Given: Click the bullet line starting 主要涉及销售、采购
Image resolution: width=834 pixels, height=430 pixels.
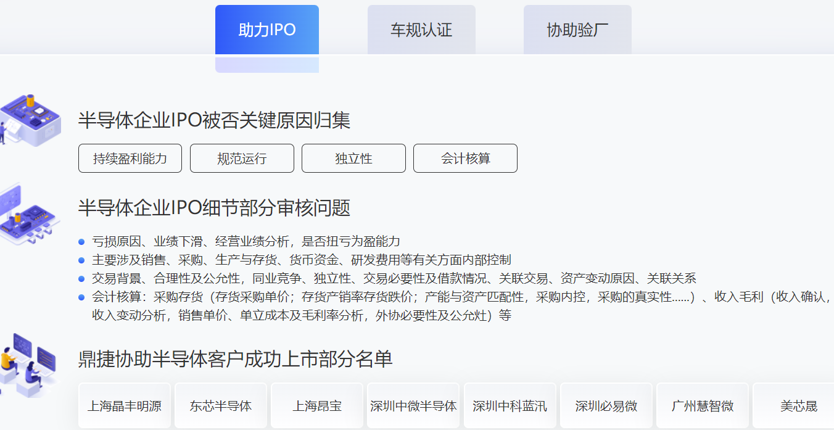Looking at the screenshot, I should (x=301, y=260).
